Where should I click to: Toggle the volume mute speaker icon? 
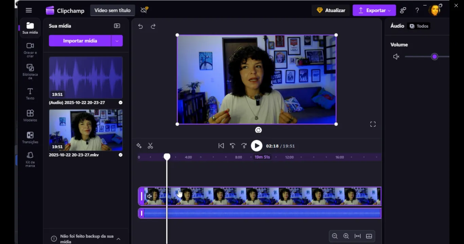396,57
